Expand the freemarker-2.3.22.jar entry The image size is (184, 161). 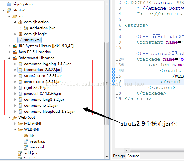[x=15, y=70]
